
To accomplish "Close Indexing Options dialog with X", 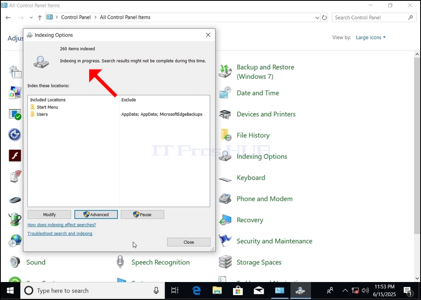I will click(x=208, y=35).
